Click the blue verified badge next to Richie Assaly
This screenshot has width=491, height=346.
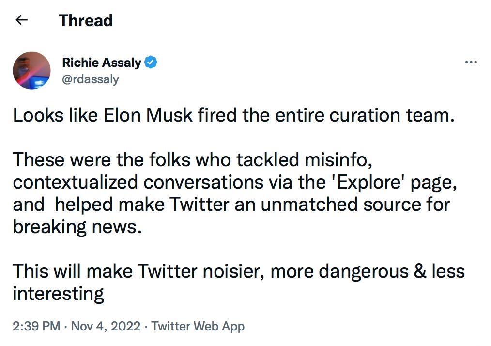point(151,62)
